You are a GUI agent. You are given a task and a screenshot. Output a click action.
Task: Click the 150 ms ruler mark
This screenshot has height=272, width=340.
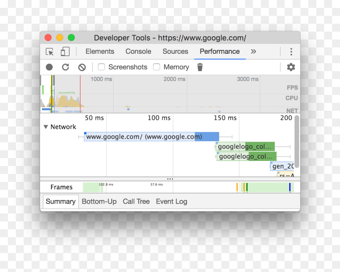225,118
